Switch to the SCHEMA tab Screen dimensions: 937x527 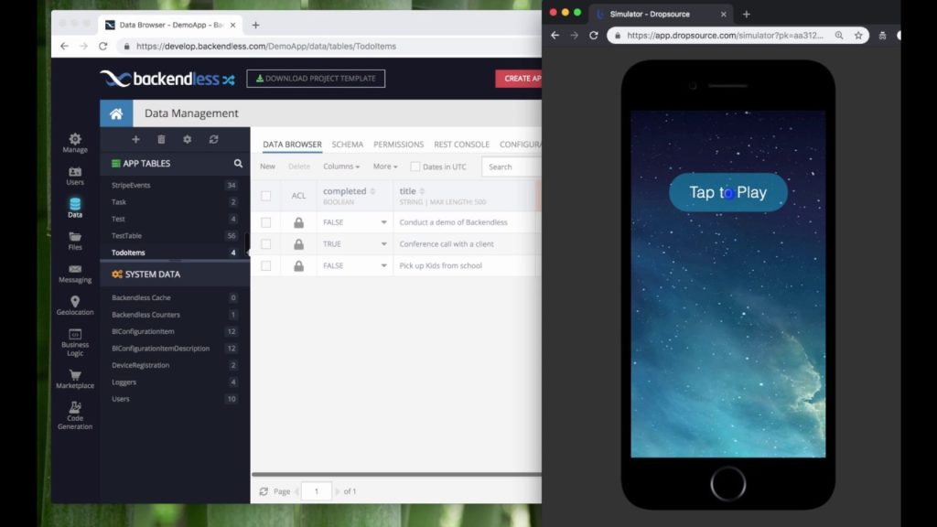pyautogui.click(x=347, y=145)
